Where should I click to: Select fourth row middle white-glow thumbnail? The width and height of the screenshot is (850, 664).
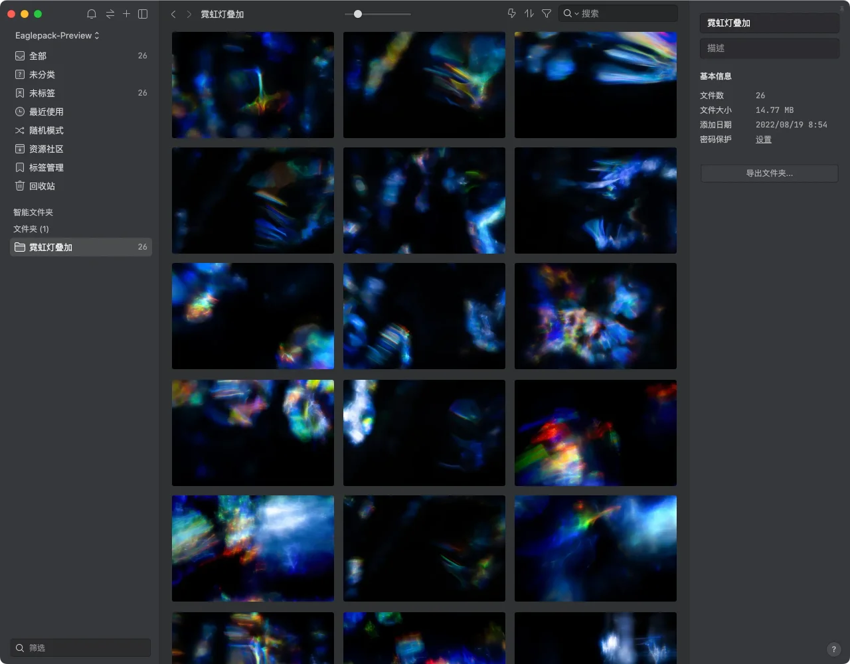(x=424, y=433)
